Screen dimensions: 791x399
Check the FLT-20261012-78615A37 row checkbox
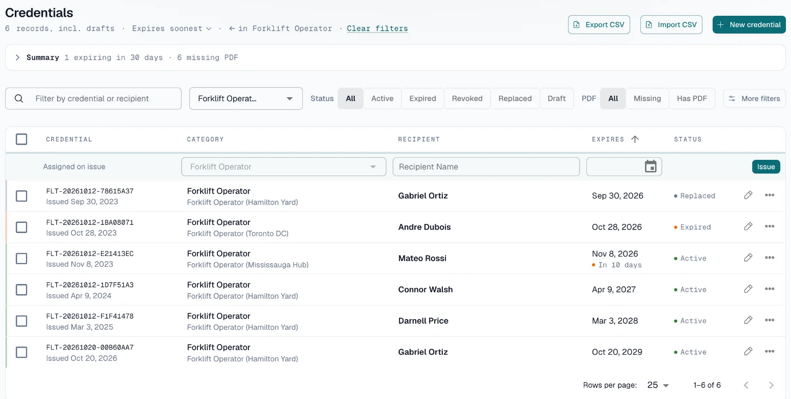[21, 196]
